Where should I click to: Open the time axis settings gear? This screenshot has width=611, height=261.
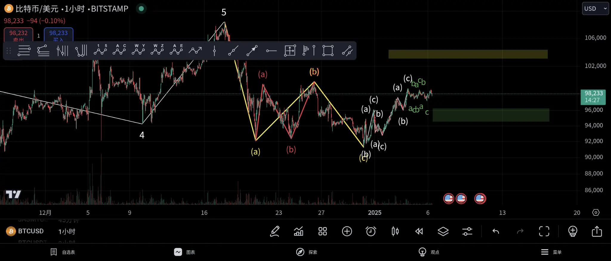pos(596,212)
